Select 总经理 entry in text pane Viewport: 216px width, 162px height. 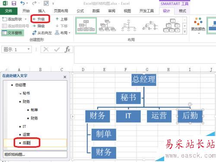click(x=20, y=85)
